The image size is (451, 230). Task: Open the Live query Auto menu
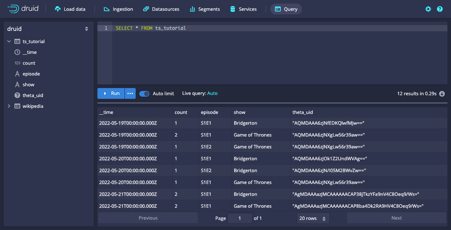(x=212, y=93)
